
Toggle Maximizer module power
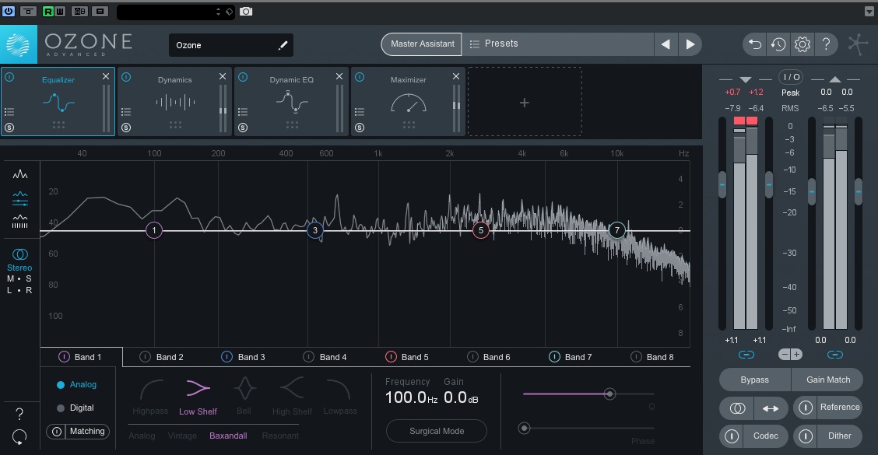(x=360, y=77)
